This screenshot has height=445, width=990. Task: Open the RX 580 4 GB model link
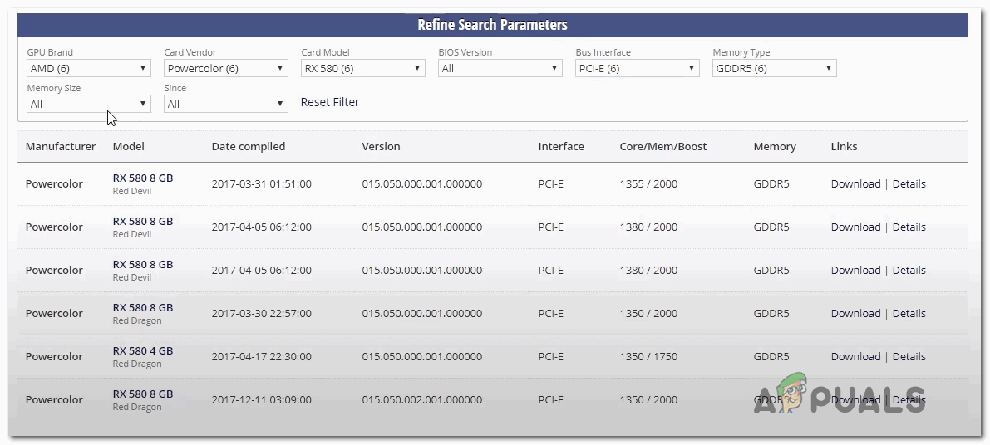point(143,350)
